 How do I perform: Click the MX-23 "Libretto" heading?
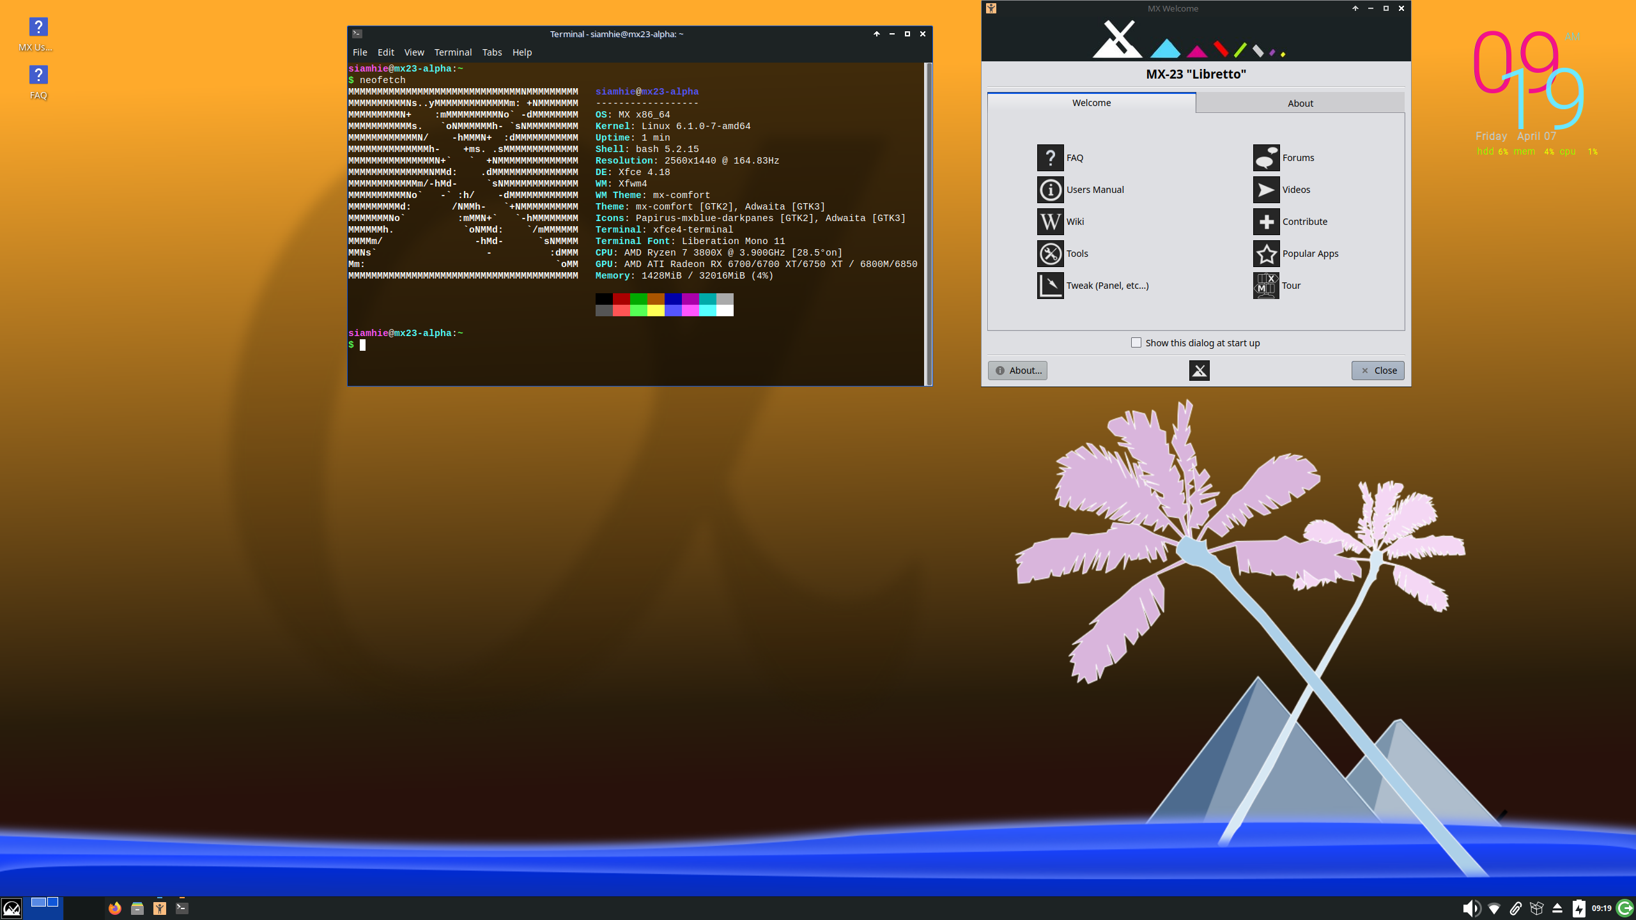[1196, 74]
